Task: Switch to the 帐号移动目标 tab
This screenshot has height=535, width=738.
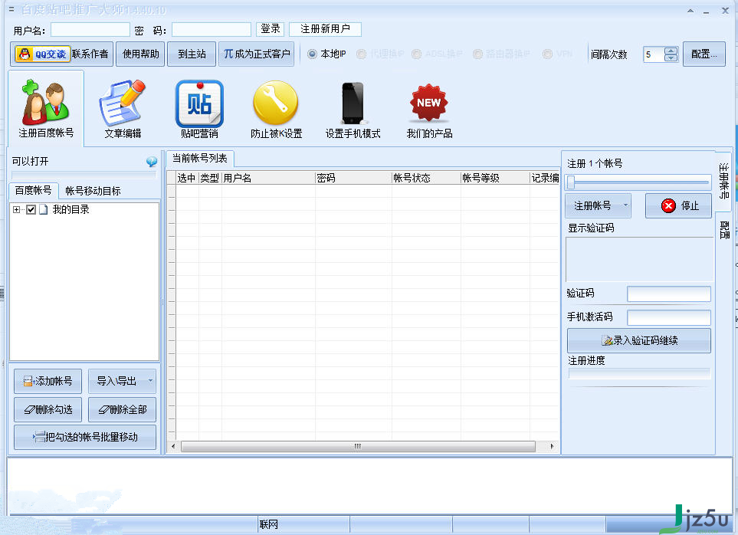Action: pos(93,191)
